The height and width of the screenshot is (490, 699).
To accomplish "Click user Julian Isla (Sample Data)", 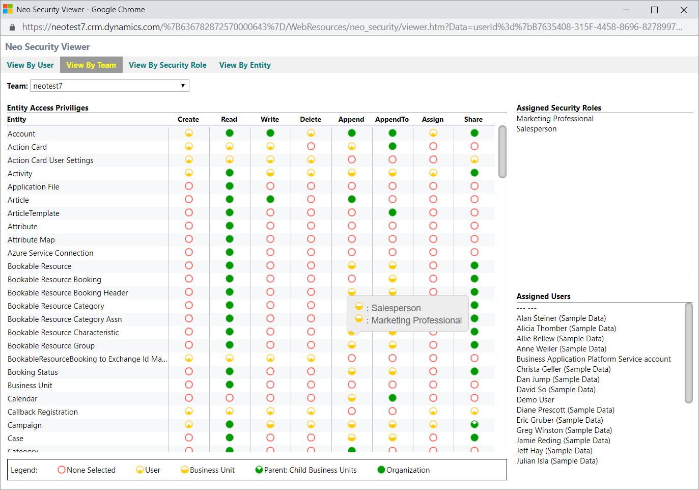I will click(x=557, y=461).
